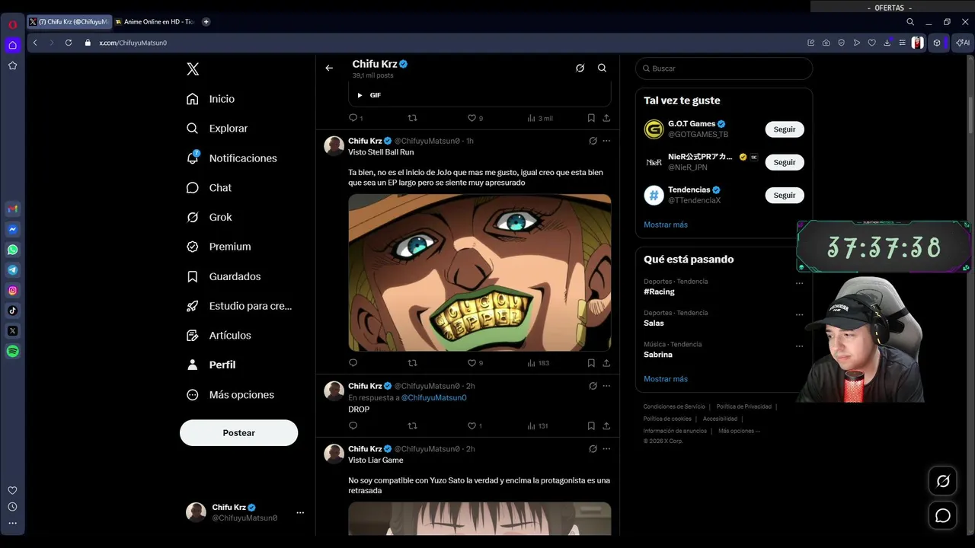
Task: Follow Tendencias account
Action: point(785,195)
